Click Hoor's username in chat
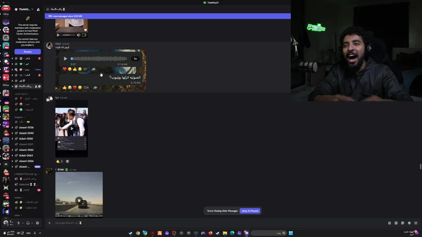Screen dimensions: 422x237 [58, 44]
